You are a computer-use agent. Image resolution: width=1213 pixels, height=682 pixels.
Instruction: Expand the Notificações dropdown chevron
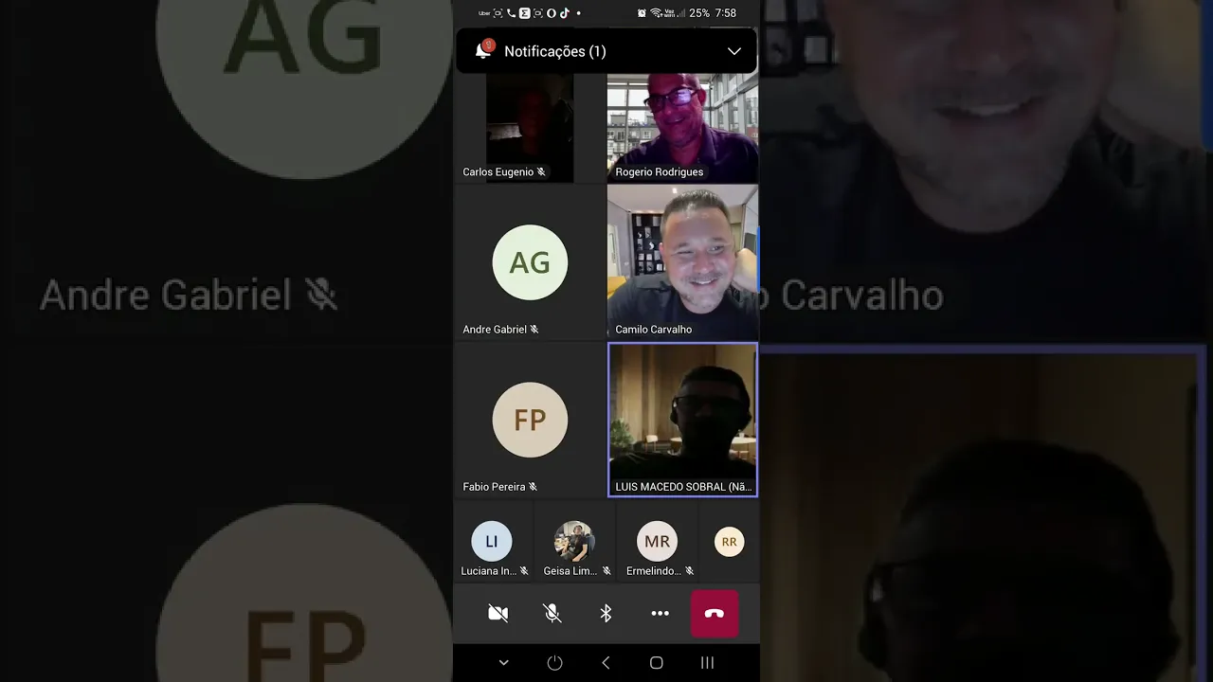(x=733, y=51)
